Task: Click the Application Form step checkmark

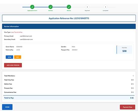Action: pos(32,7)
